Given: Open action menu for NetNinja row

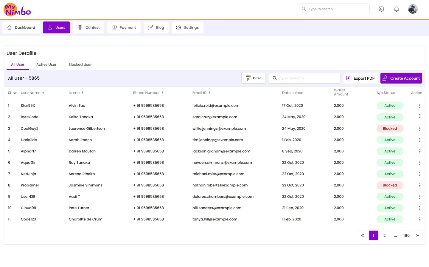Looking at the screenshot, I should pos(420,174).
